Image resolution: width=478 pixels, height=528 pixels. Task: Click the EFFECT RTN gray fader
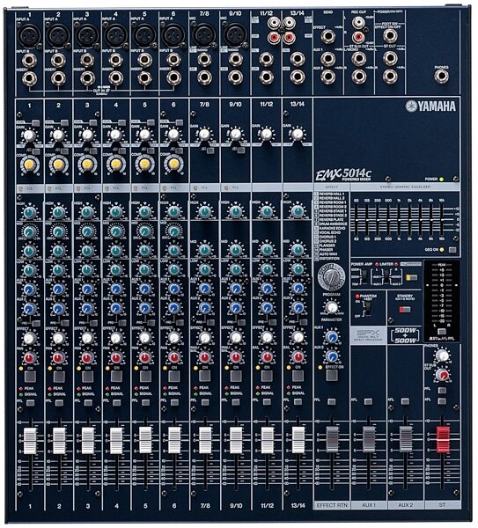click(x=332, y=439)
